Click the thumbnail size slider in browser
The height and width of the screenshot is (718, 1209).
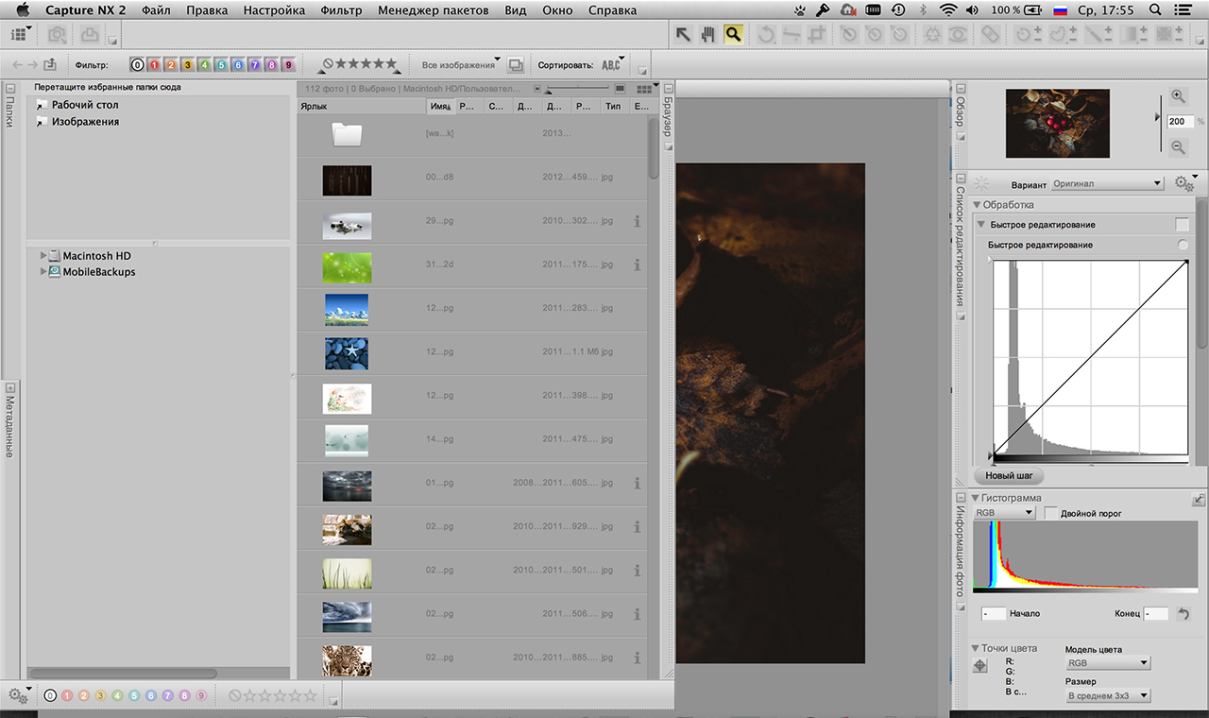tap(576, 88)
